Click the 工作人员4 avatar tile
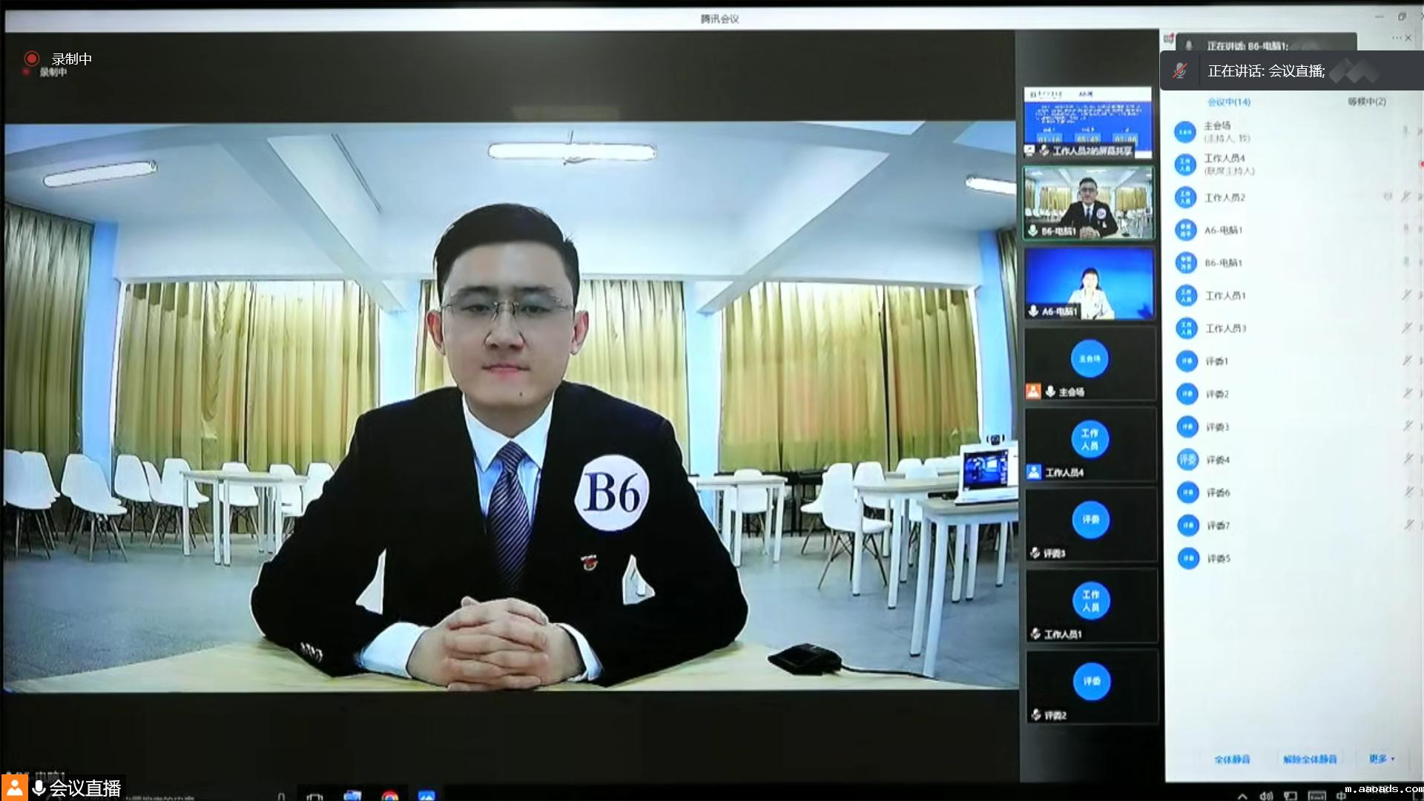1424x801 pixels. (1090, 439)
